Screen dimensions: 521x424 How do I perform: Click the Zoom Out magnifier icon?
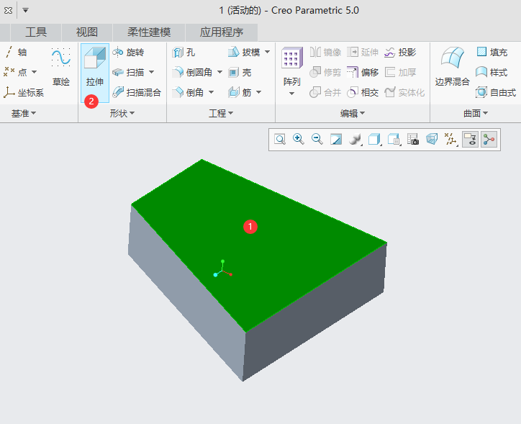point(317,139)
